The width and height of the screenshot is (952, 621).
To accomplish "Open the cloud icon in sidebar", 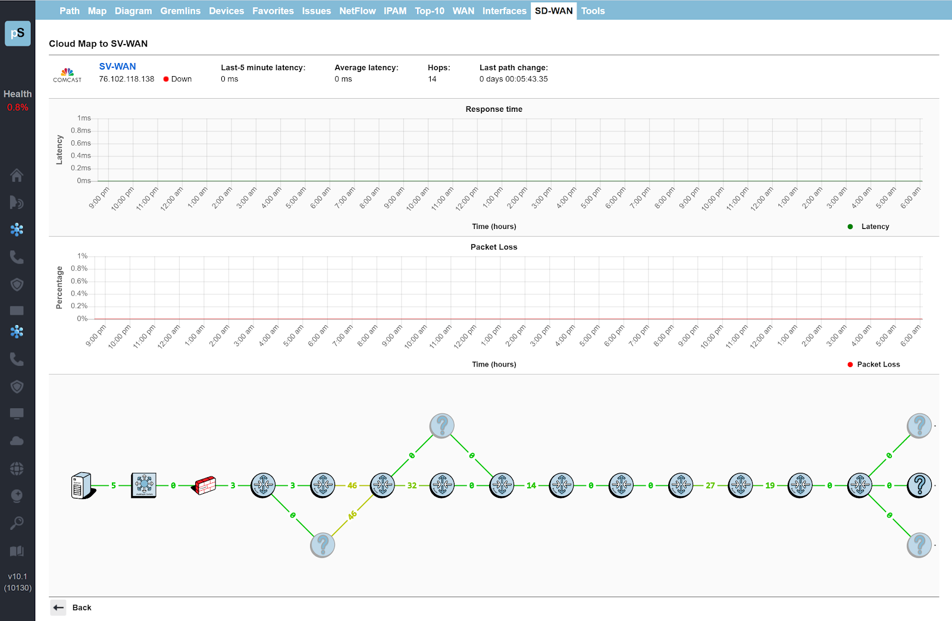I will (x=17, y=441).
